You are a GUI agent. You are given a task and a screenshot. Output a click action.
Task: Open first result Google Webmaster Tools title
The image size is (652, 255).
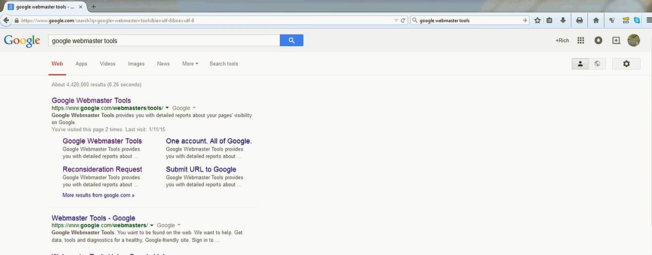click(x=91, y=100)
